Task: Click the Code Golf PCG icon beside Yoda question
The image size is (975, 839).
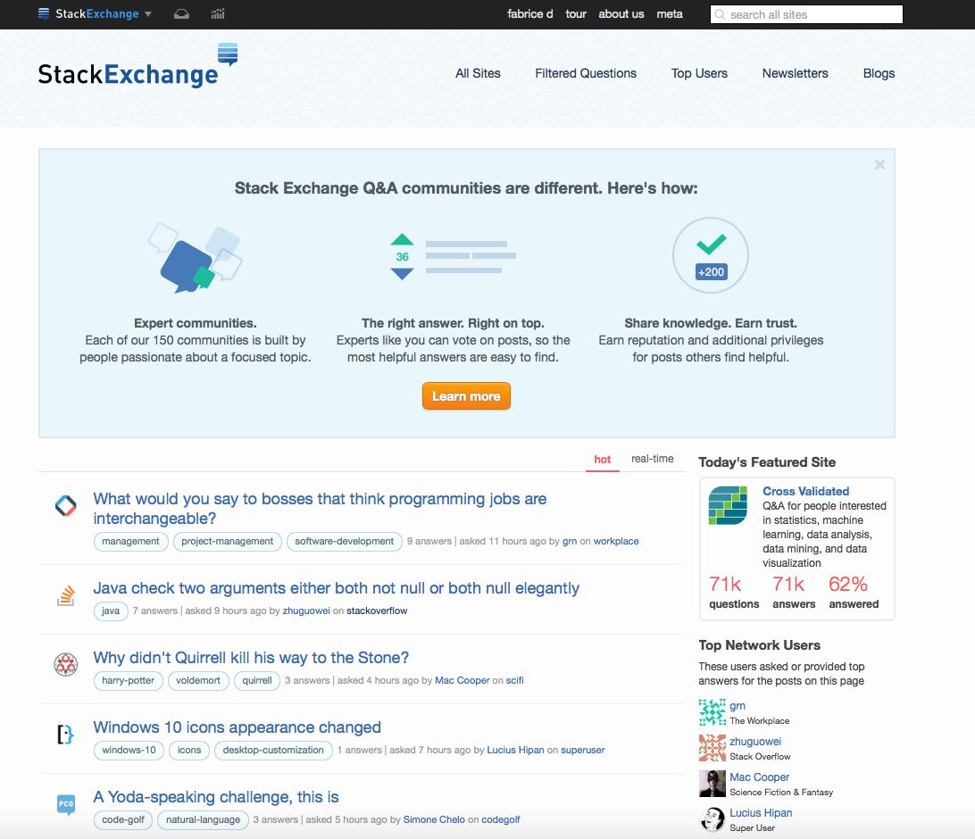Action: point(66,804)
